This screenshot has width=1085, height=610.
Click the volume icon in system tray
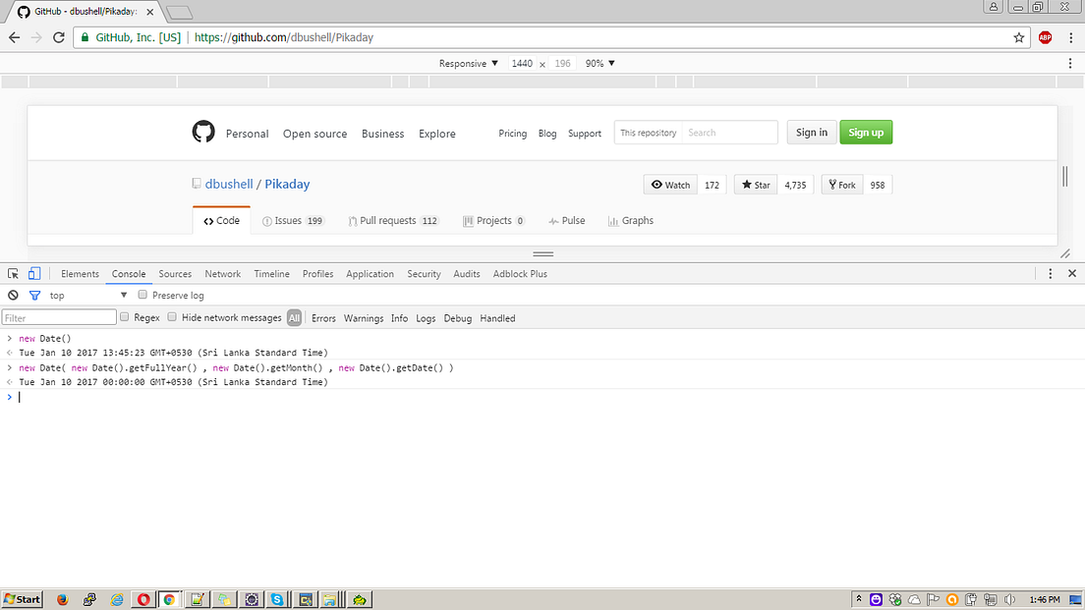1008,598
